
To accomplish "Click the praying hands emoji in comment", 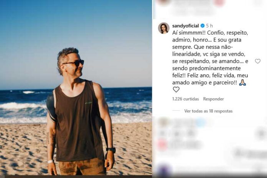I will [242, 83].
